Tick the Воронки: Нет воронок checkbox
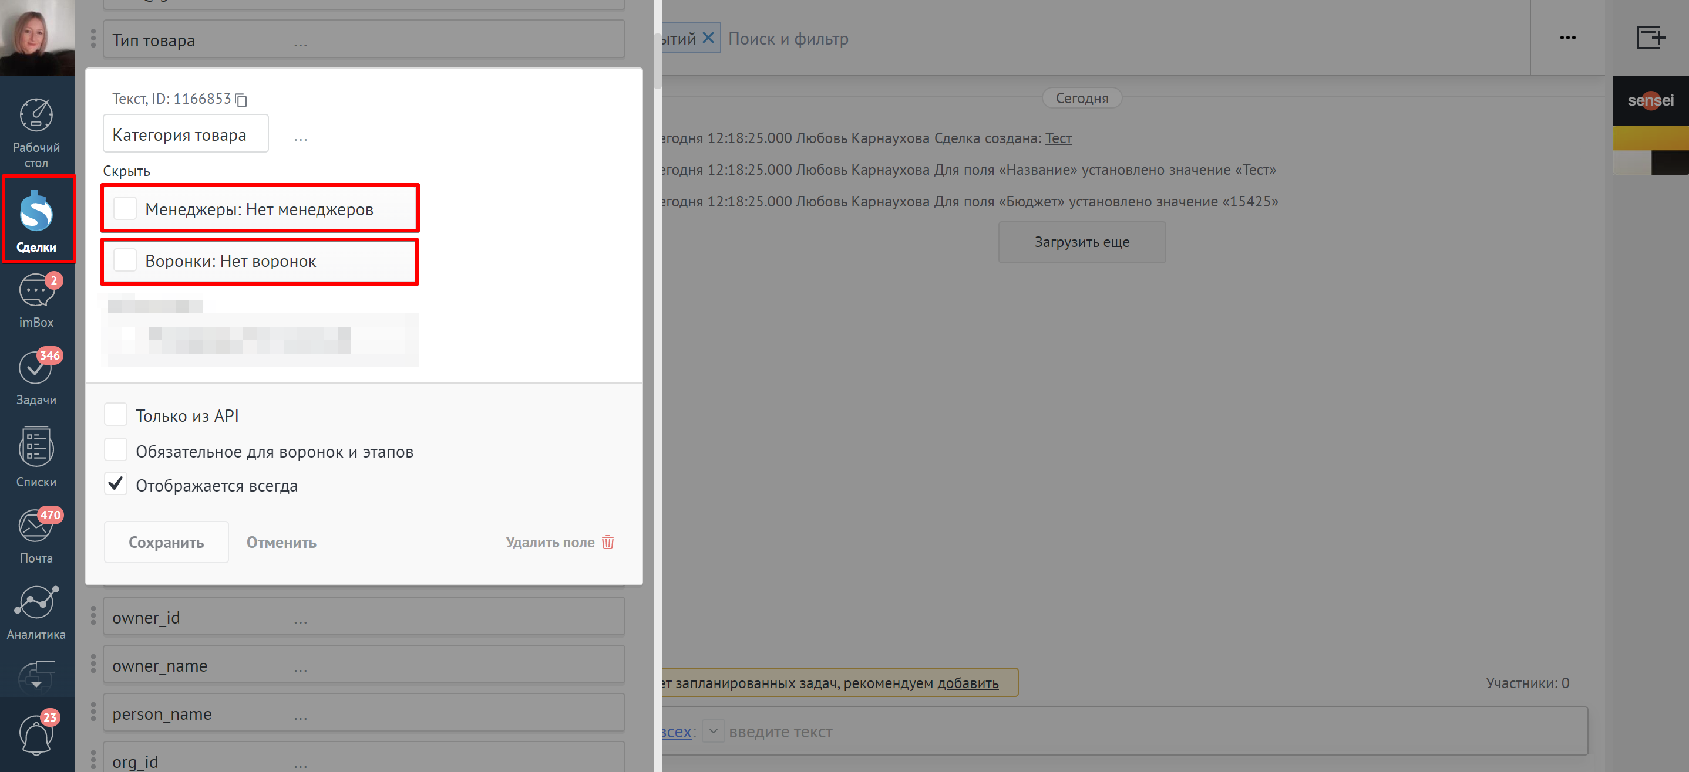The width and height of the screenshot is (1689, 772). pyautogui.click(x=125, y=260)
